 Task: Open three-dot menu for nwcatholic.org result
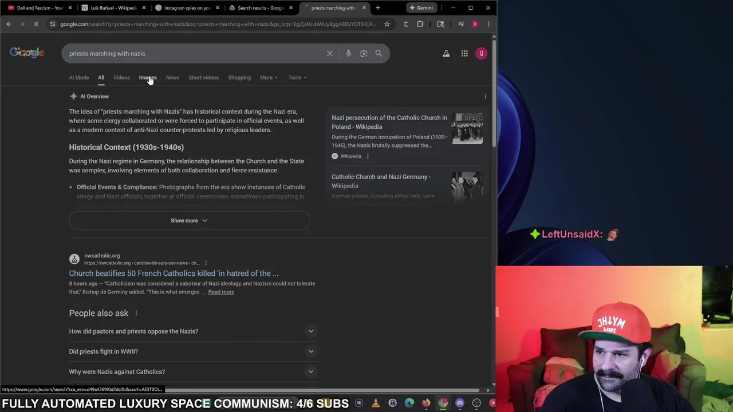206,263
